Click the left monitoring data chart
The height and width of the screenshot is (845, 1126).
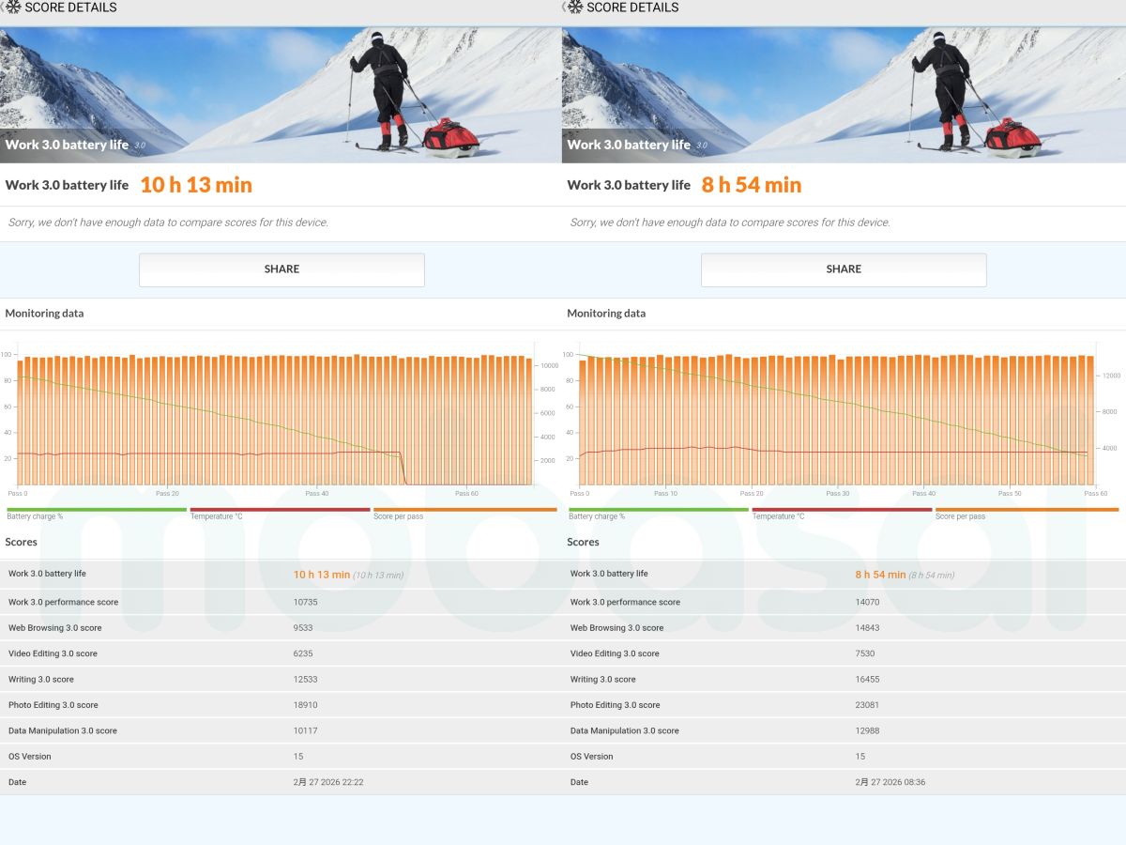272,418
